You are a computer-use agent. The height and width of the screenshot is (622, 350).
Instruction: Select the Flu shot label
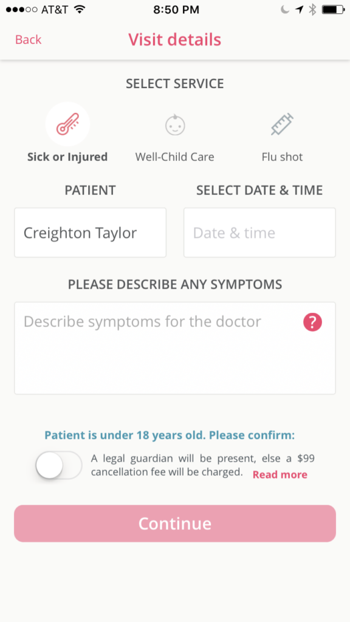(282, 157)
